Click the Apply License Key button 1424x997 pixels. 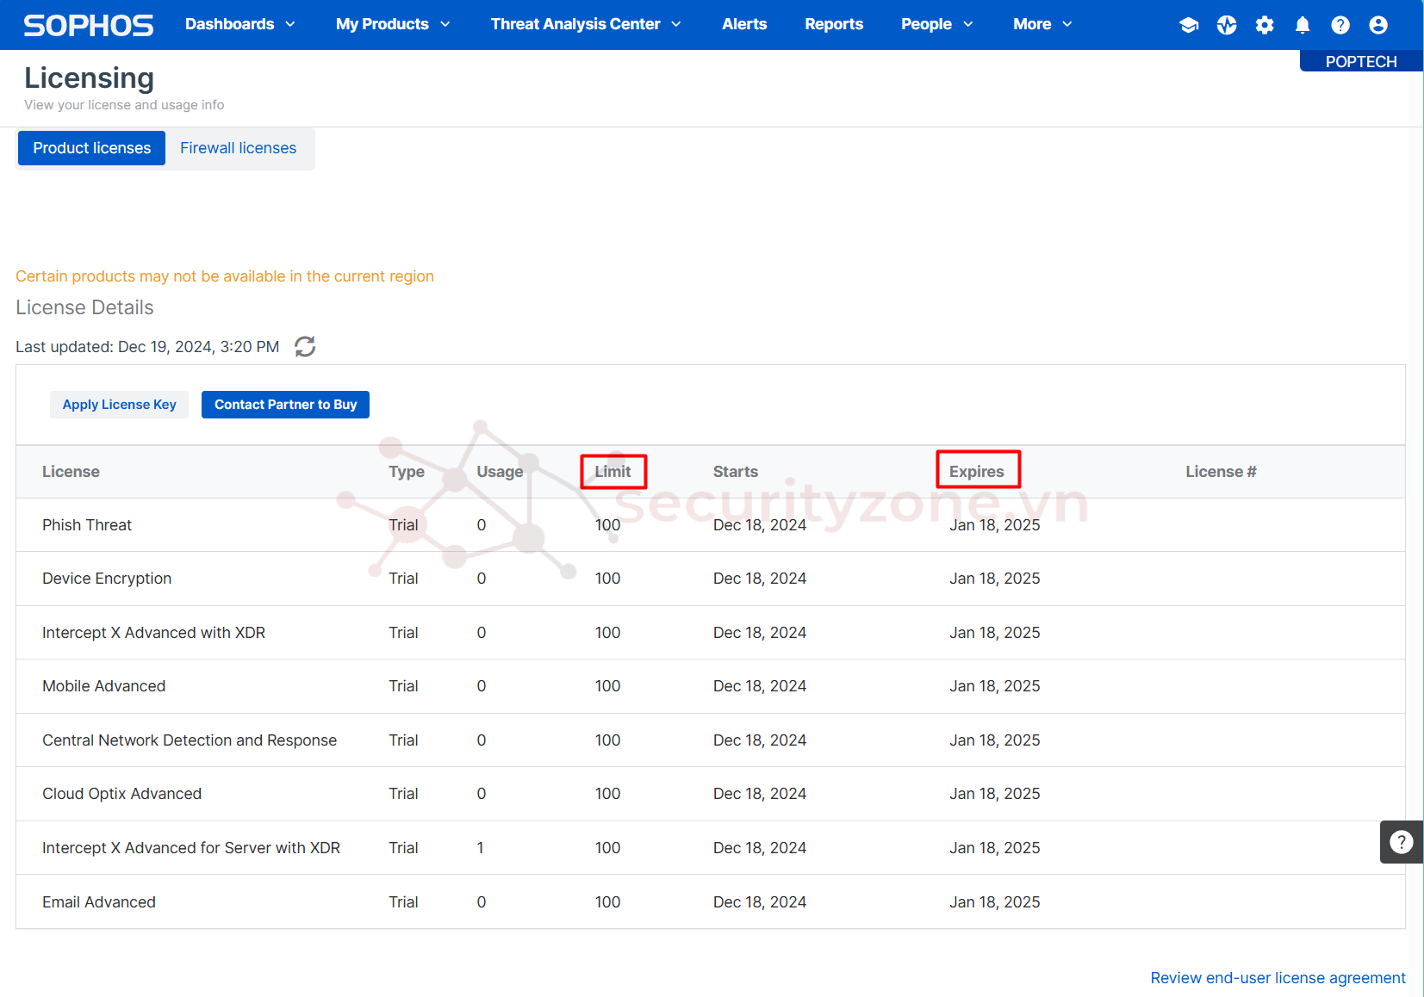coord(120,405)
